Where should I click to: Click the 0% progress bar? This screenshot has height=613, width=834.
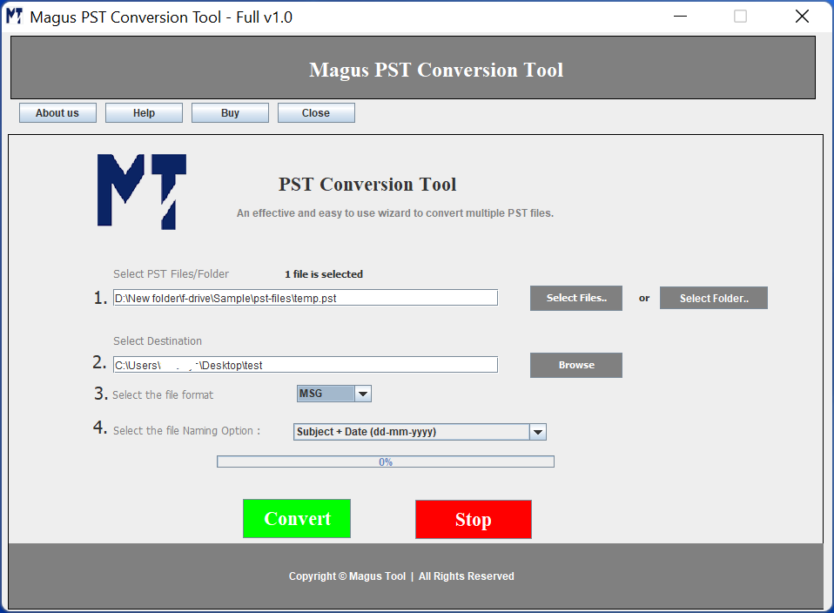pos(386,461)
